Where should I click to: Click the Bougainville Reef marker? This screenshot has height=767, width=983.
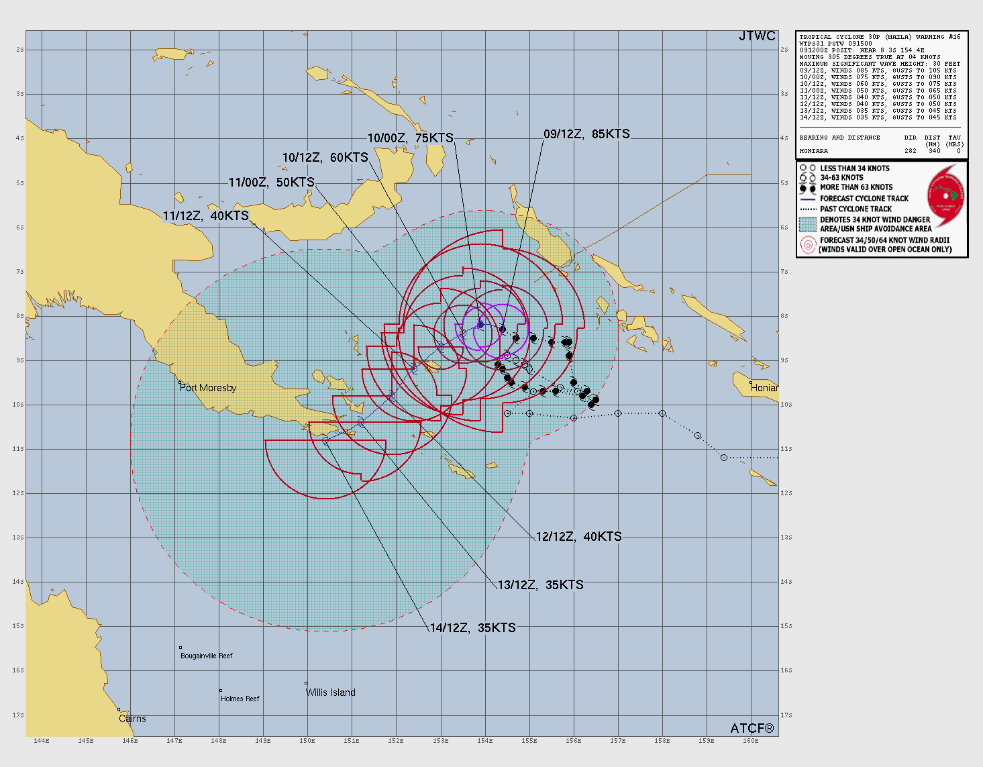(x=180, y=648)
